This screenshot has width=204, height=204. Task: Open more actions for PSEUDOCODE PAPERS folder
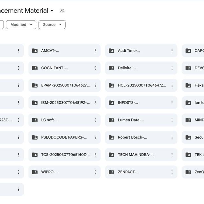coord(95,137)
